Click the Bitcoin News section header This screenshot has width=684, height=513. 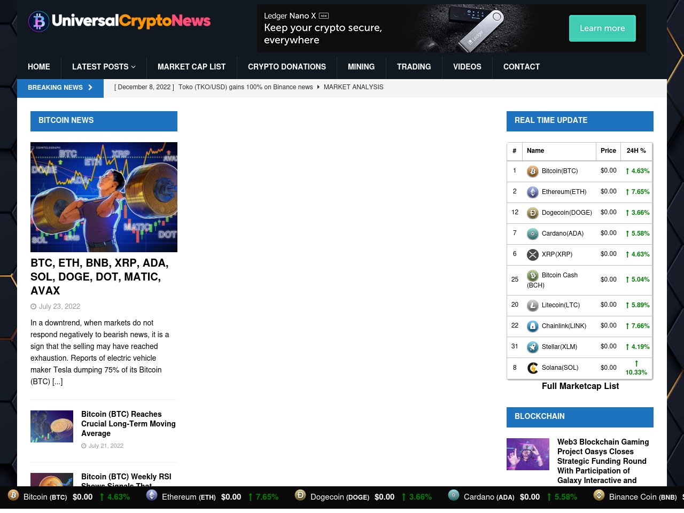click(x=104, y=121)
